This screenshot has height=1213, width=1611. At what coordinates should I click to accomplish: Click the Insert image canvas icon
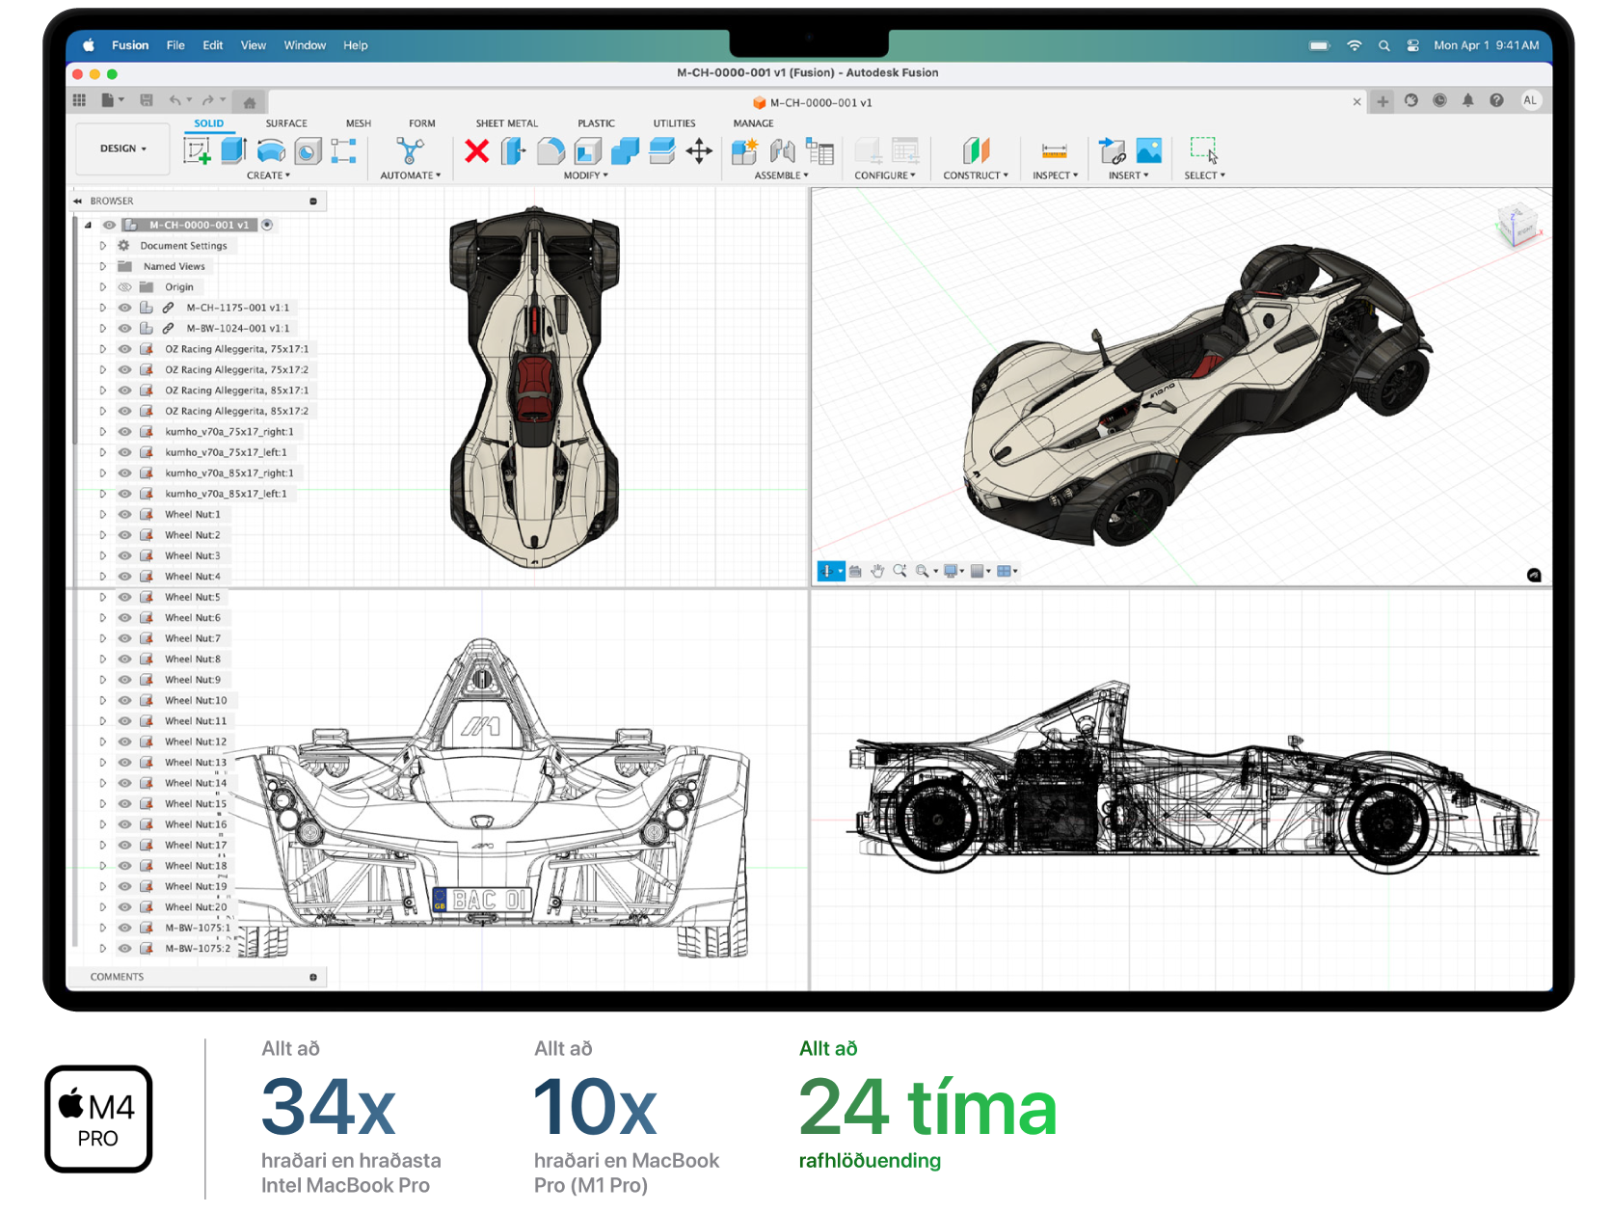coord(1148,150)
